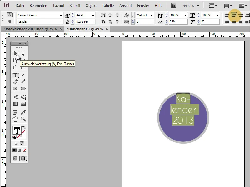250x187 pixels.
Task: Open the vertical scale 100 % dropdown
Action: (185, 15)
